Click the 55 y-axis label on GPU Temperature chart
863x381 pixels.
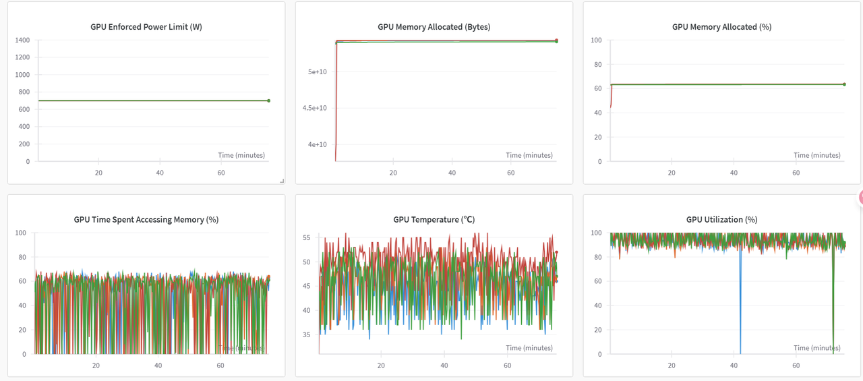pos(306,238)
